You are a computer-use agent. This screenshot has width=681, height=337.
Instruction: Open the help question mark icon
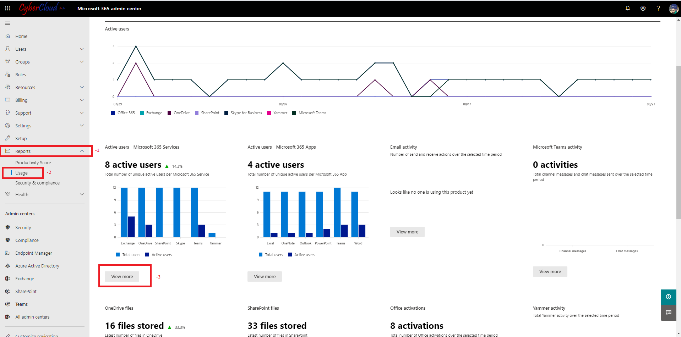pyautogui.click(x=658, y=8)
